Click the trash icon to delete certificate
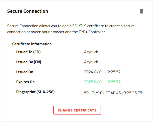154x123 pixels. coord(142,11)
